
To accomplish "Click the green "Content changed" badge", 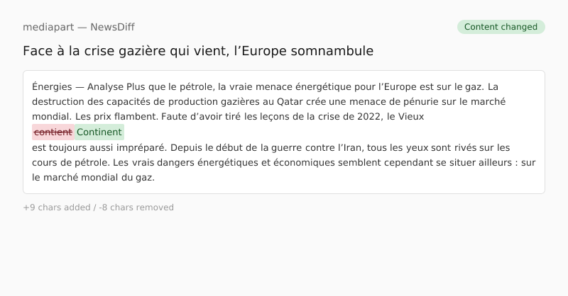I will pyautogui.click(x=501, y=27).
